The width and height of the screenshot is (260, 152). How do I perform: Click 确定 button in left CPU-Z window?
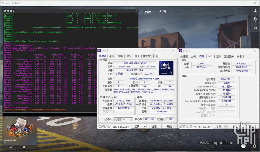coord(170,126)
